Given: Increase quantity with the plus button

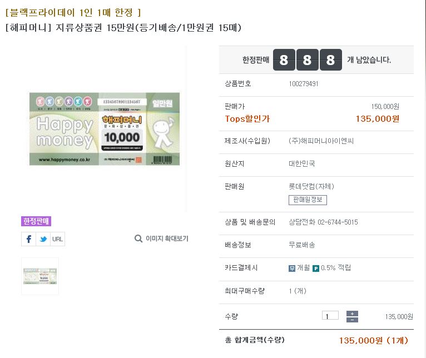Looking at the screenshot, I should pyautogui.click(x=352, y=313).
